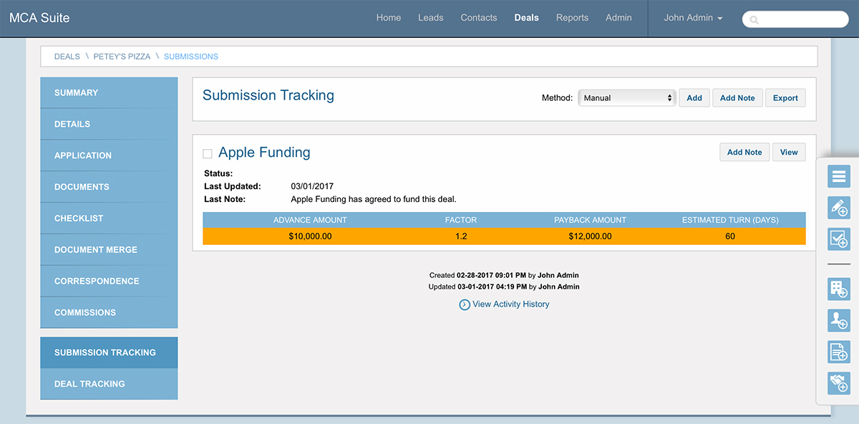This screenshot has height=424, width=859.
Task: Open the hamburger list icon in side panel
Action: click(x=838, y=175)
